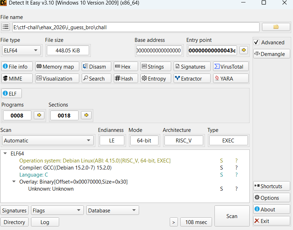
Task: Show the Strings extraction tool
Action: point(156,66)
